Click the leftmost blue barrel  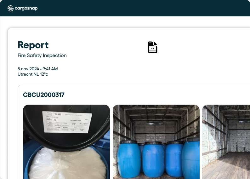[129, 159]
